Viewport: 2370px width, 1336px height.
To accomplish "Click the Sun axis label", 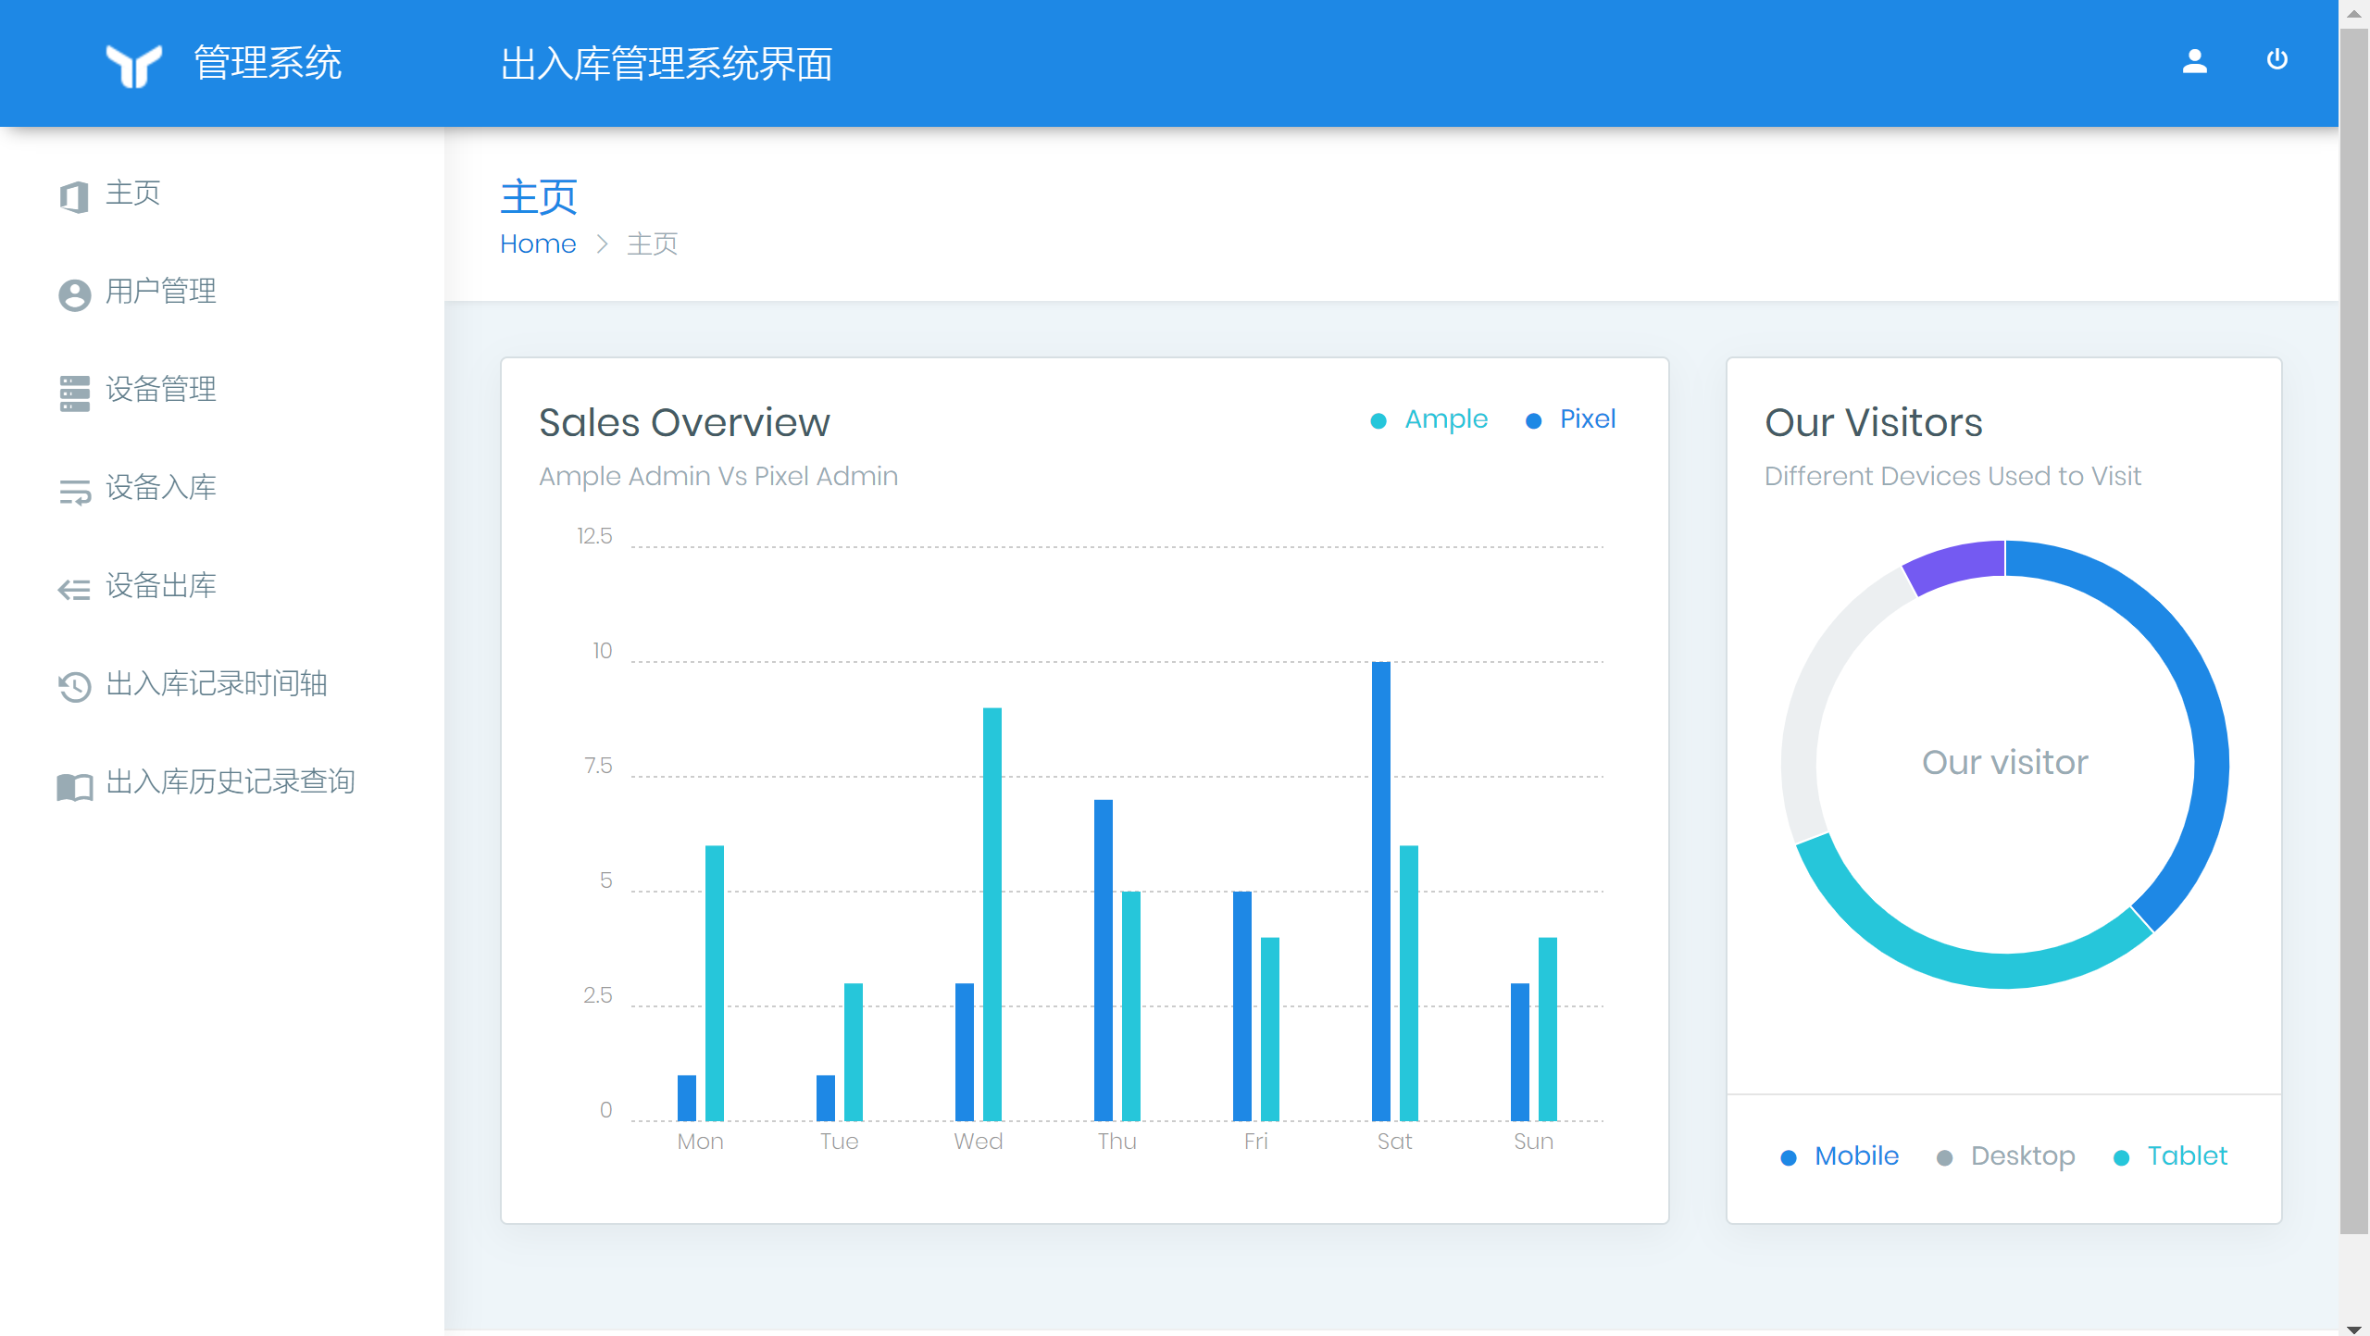I will coord(1533,1142).
